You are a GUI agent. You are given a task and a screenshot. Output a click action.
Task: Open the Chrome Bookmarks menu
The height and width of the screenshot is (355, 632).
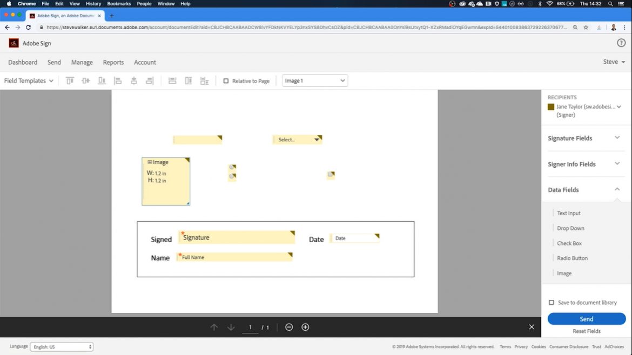tap(119, 3)
